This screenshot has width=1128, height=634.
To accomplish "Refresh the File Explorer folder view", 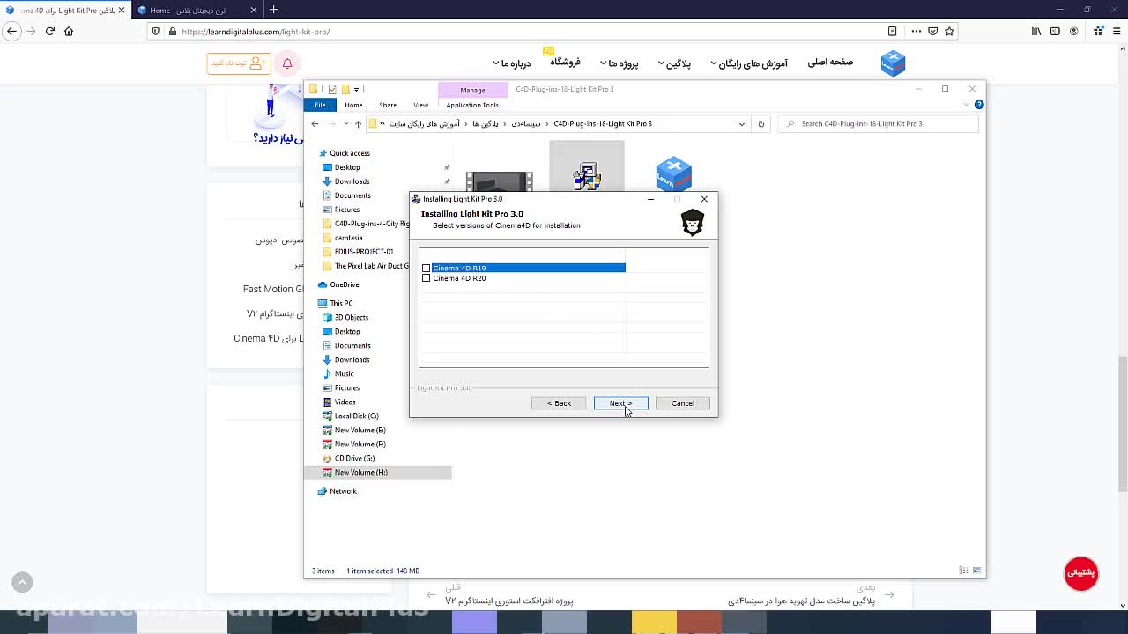I will click(x=761, y=124).
